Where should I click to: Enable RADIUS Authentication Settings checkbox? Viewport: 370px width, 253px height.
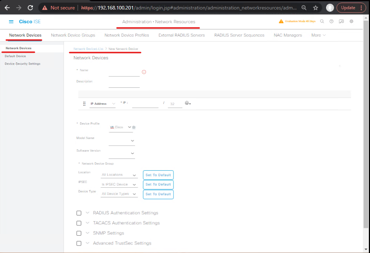pos(79,213)
